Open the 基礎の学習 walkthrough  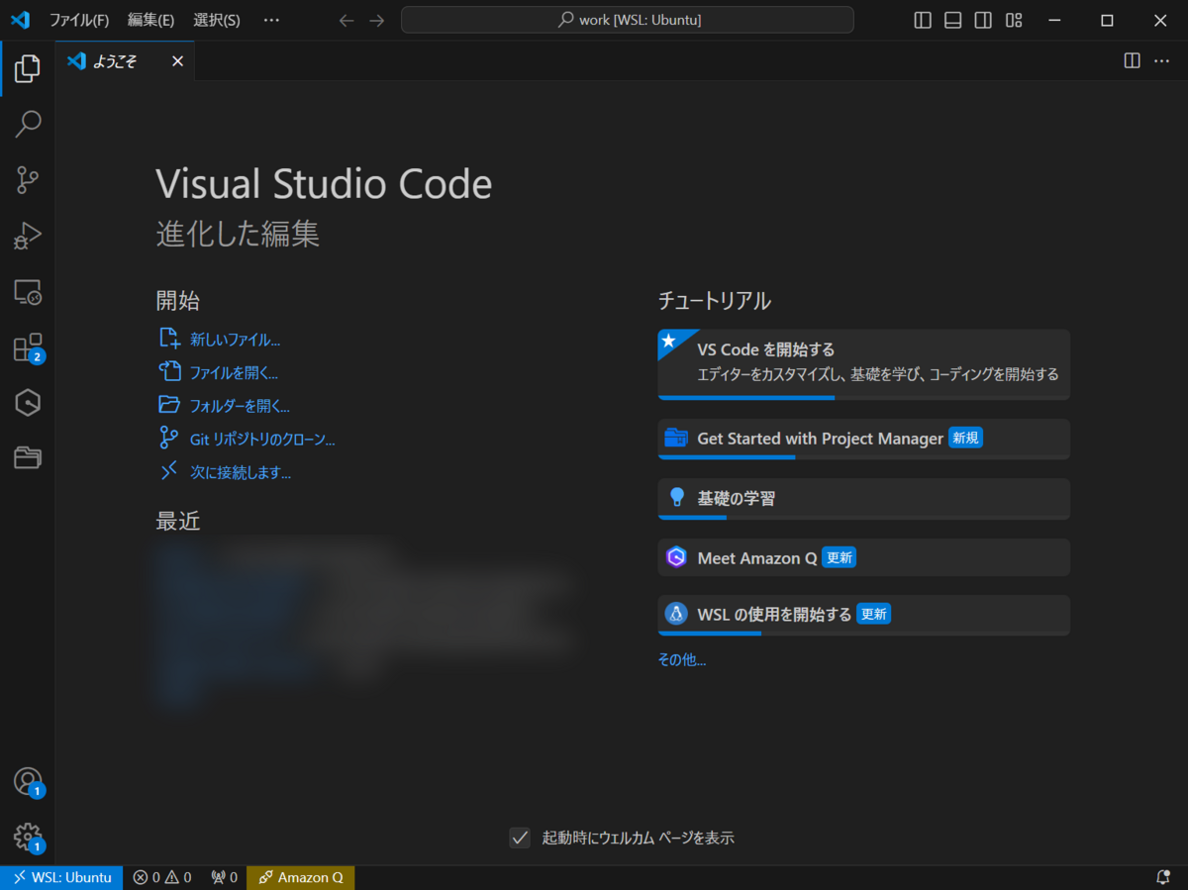click(864, 499)
